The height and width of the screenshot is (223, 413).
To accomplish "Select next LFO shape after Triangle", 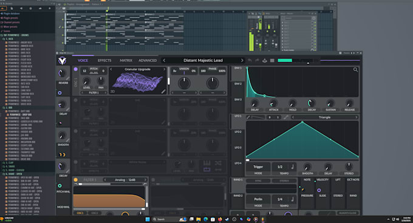I will (x=356, y=117).
